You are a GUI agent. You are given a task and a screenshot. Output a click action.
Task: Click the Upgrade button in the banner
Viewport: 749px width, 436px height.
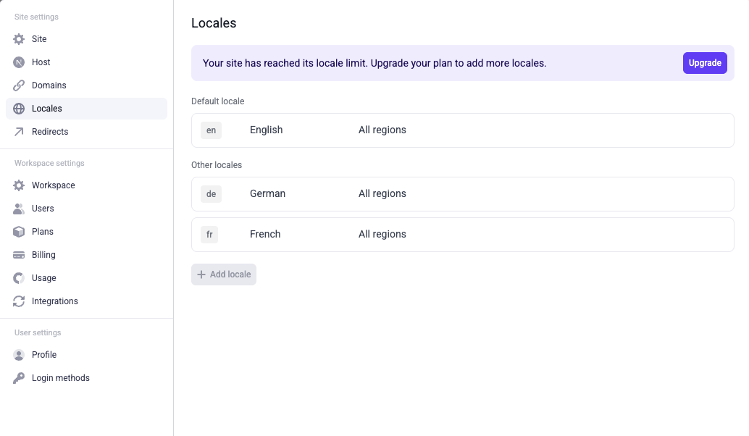(704, 63)
